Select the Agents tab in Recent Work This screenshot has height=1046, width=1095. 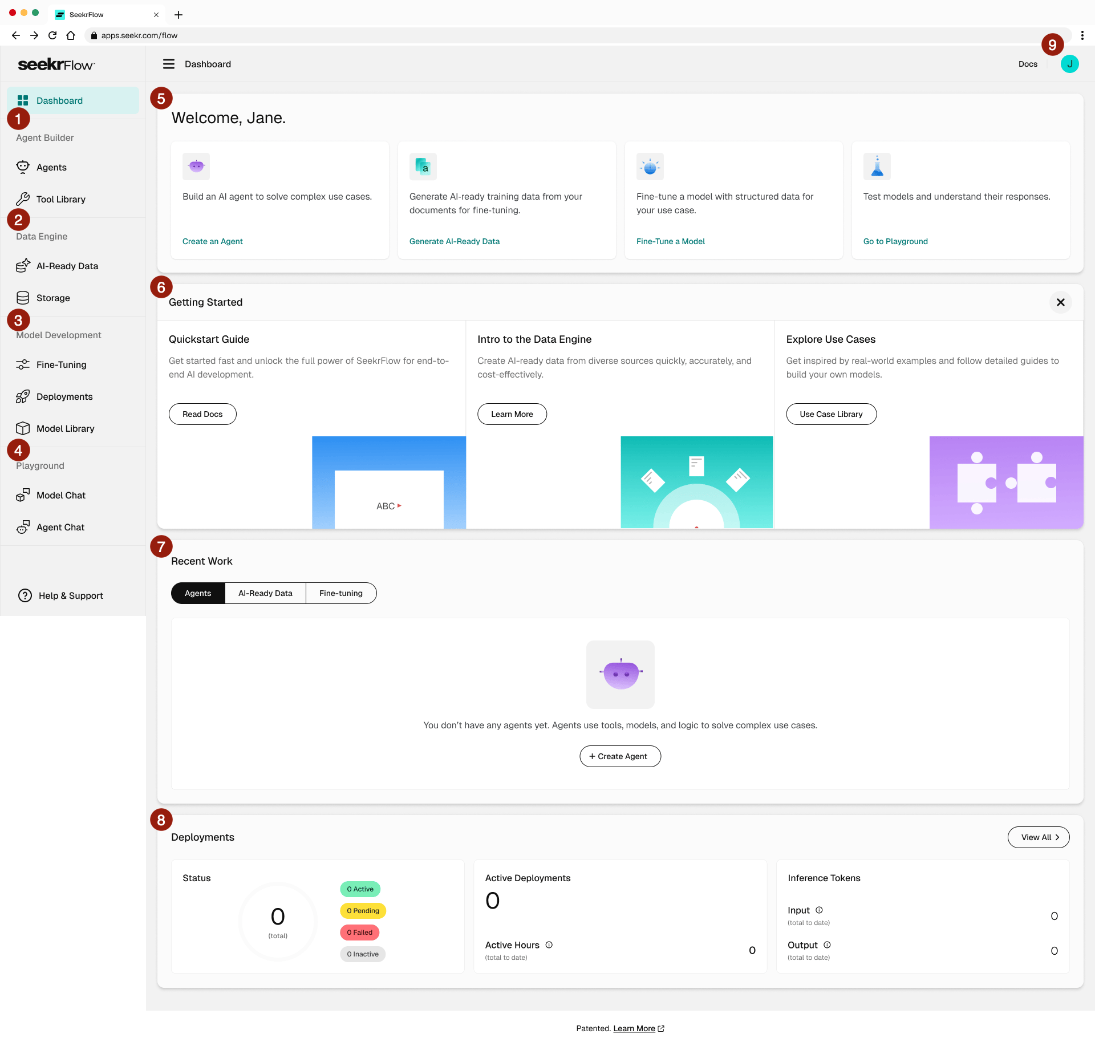pos(198,593)
